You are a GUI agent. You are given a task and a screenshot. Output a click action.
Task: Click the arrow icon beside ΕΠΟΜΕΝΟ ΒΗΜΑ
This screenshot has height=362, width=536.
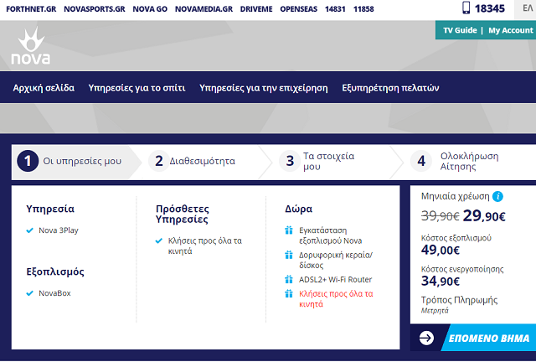426,338
